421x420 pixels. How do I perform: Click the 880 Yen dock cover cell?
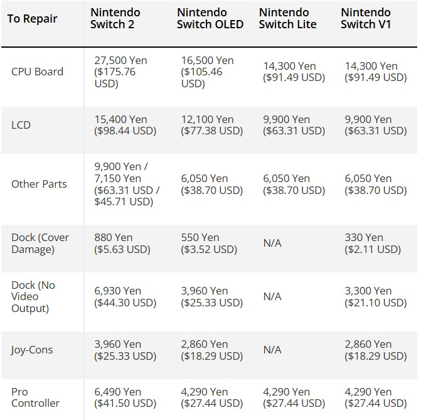[x=122, y=243]
